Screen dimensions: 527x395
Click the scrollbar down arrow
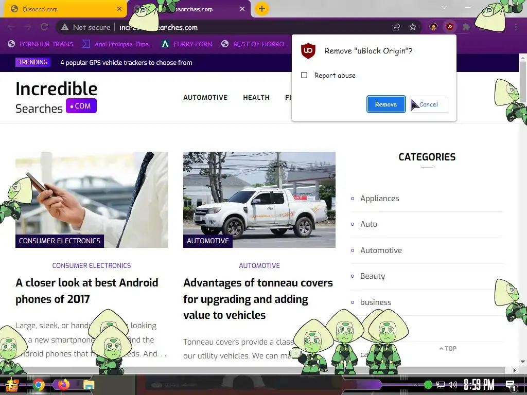point(523,362)
